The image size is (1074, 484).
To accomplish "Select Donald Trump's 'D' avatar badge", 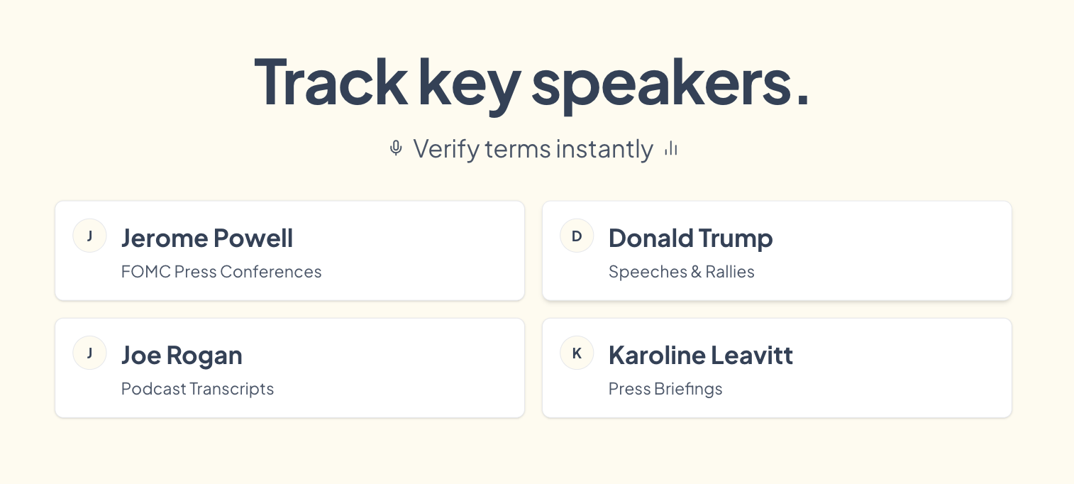I will point(577,236).
